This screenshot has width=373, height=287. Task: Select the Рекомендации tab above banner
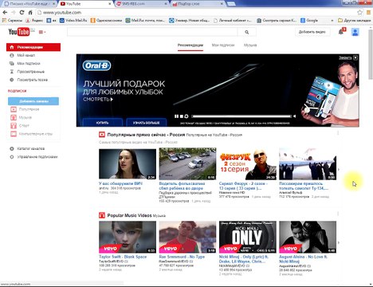coord(190,45)
